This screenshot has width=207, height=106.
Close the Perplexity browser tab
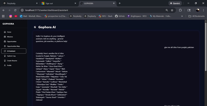click(37, 3)
